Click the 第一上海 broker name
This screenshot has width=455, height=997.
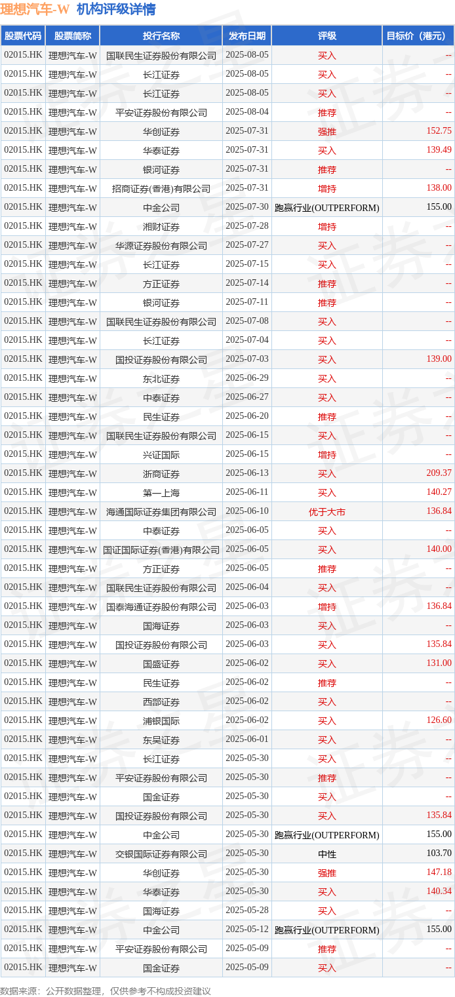click(161, 493)
